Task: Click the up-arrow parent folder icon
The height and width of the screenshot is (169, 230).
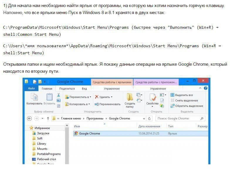Action: coord(48,119)
